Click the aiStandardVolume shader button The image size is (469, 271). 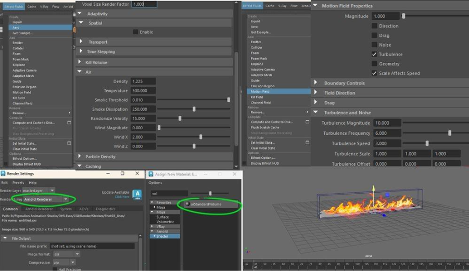[210, 204]
